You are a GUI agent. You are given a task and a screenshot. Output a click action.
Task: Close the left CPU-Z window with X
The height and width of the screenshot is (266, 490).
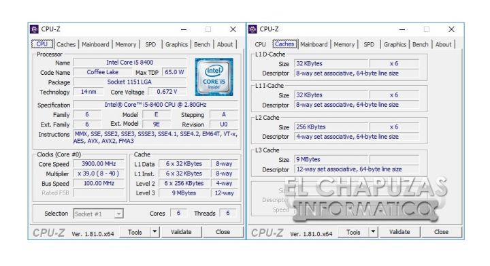coord(233,29)
